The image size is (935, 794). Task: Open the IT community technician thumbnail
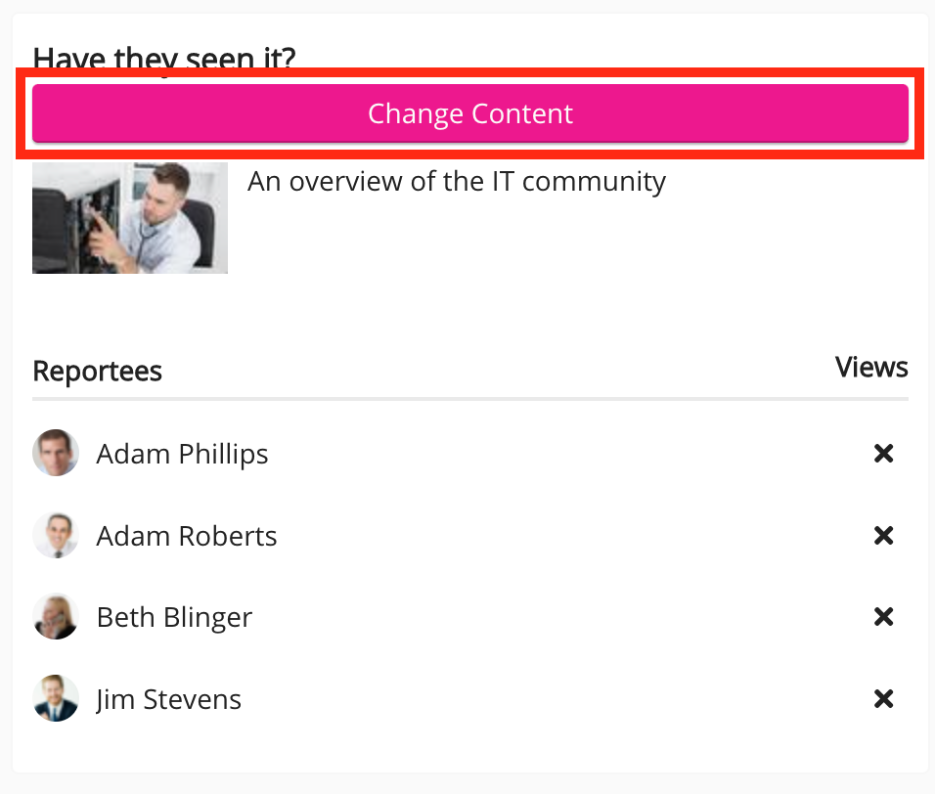click(x=130, y=218)
